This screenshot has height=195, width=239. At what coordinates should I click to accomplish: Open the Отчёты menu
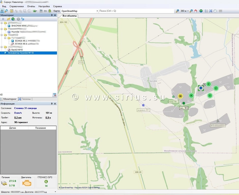(x=31, y=6)
